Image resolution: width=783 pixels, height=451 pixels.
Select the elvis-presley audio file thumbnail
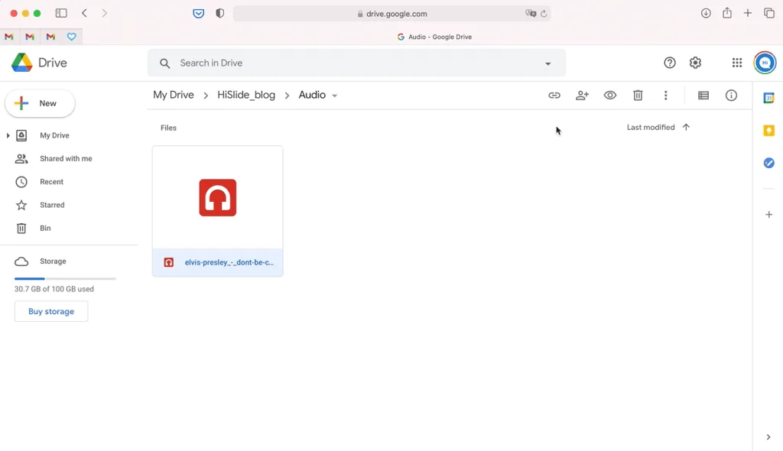click(x=218, y=198)
